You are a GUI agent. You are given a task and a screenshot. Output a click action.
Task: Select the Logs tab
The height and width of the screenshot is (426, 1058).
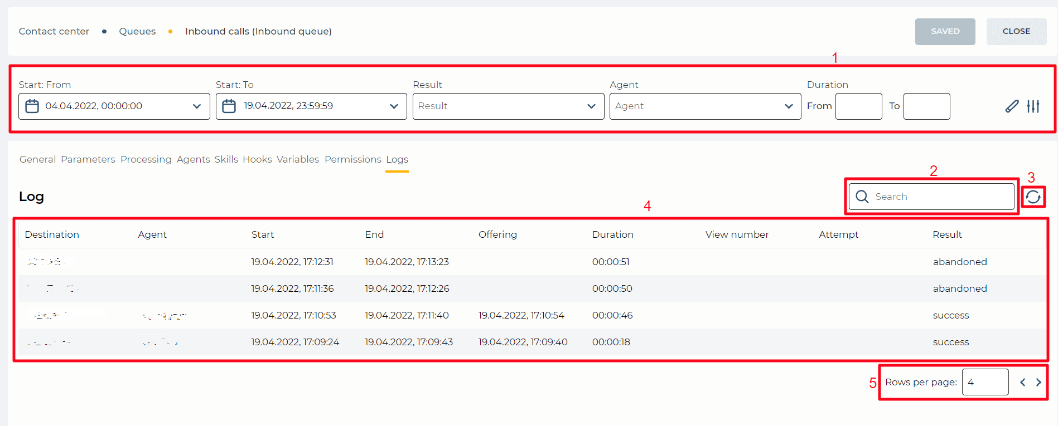coord(397,159)
